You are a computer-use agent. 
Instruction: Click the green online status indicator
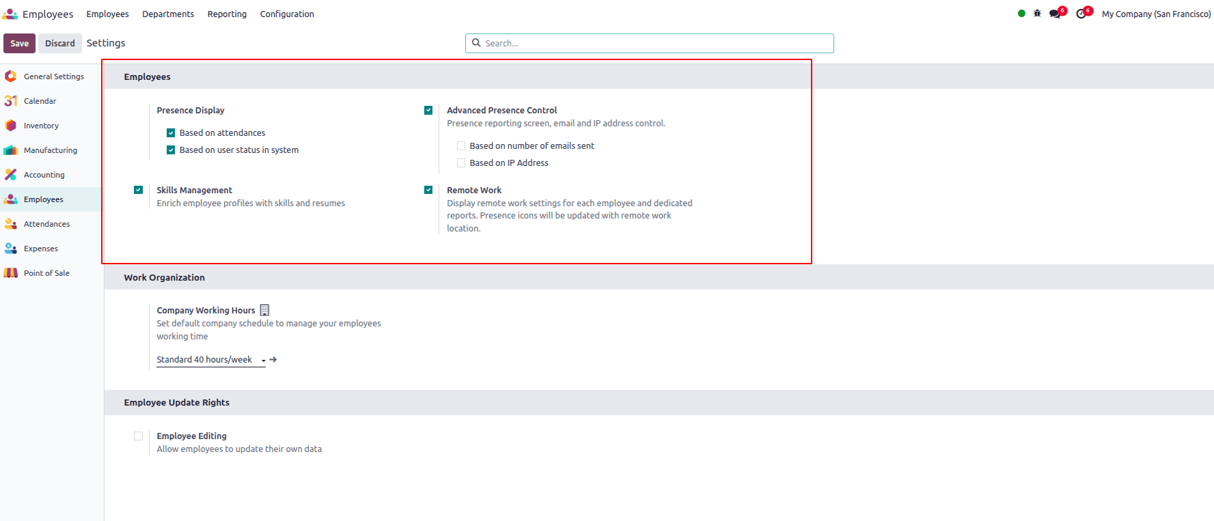pos(1021,13)
